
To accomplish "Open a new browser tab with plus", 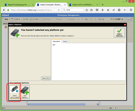I will 103,5.
